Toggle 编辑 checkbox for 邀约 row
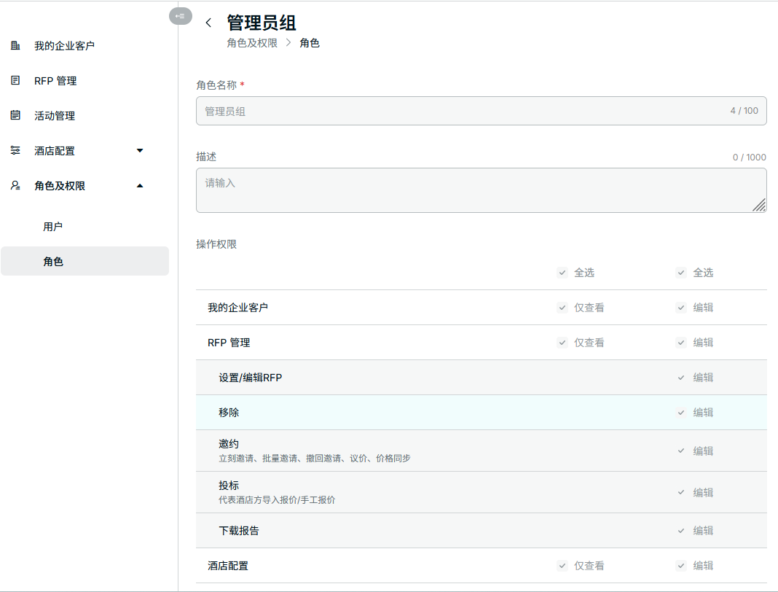 tap(681, 451)
